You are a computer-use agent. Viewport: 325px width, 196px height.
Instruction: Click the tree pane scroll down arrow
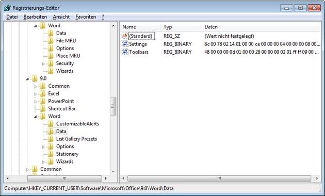113,171
